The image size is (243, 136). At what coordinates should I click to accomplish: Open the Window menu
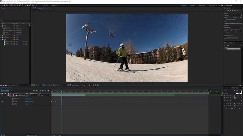(x=32, y=3)
